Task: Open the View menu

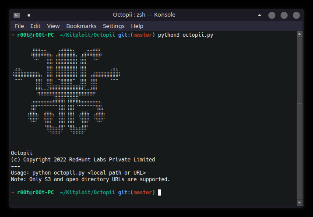Action: click(53, 26)
